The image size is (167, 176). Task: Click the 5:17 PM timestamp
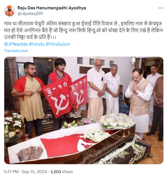click(11, 172)
